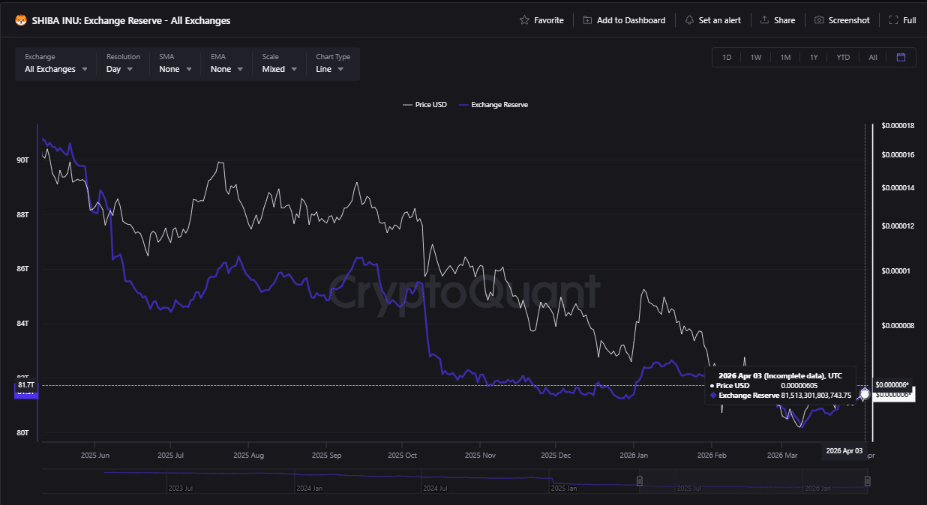Open the custom date range calendar picker

(x=900, y=57)
